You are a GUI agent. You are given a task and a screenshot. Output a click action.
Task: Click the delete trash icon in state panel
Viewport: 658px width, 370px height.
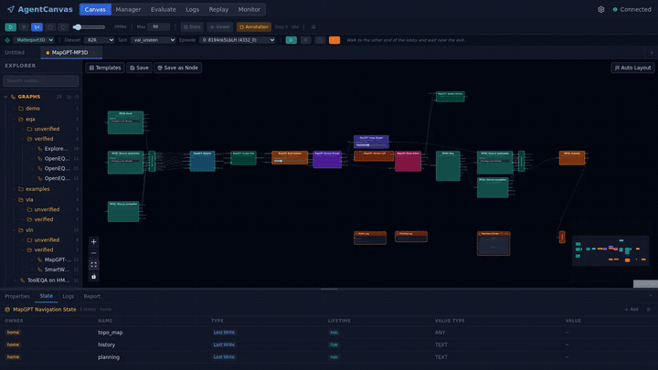tap(648, 310)
